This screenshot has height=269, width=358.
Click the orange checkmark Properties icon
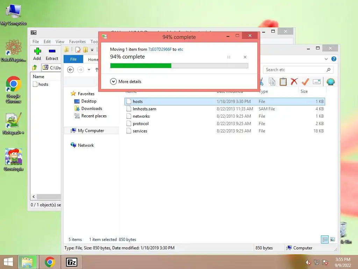305,82
